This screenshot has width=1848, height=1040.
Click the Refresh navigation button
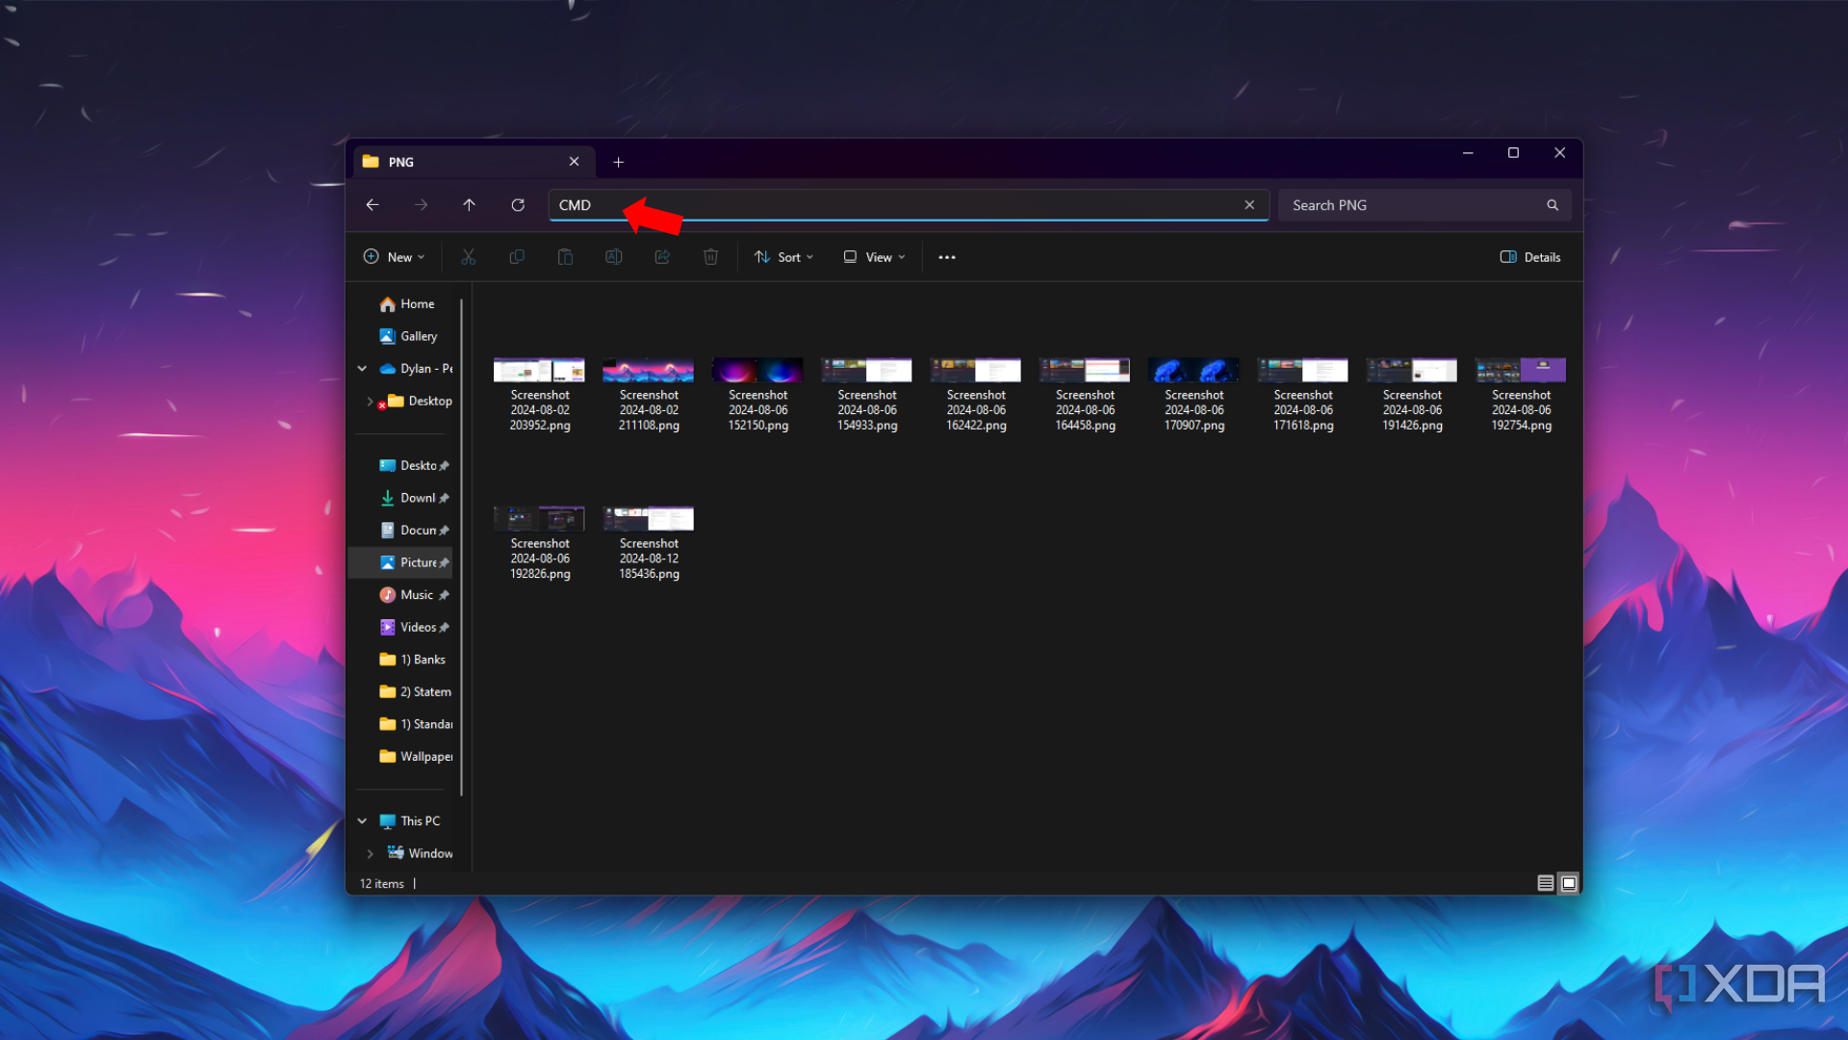(x=518, y=204)
